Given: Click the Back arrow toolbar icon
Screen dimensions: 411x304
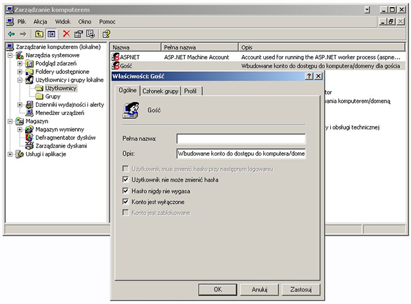Looking at the screenshot, I should click(11, 33).
